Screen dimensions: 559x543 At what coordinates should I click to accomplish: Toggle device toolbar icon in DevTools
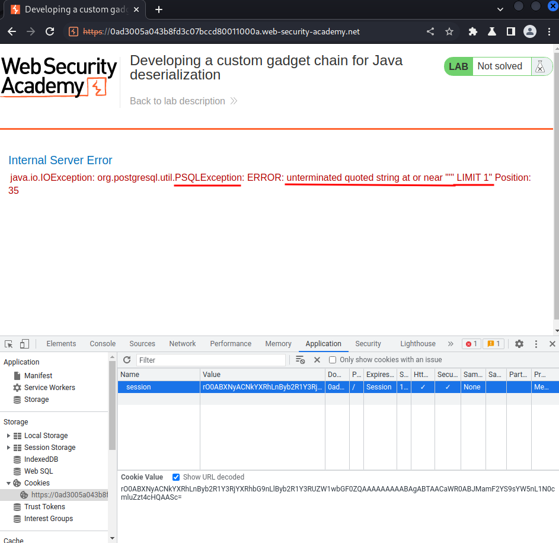tap(24, 344)
